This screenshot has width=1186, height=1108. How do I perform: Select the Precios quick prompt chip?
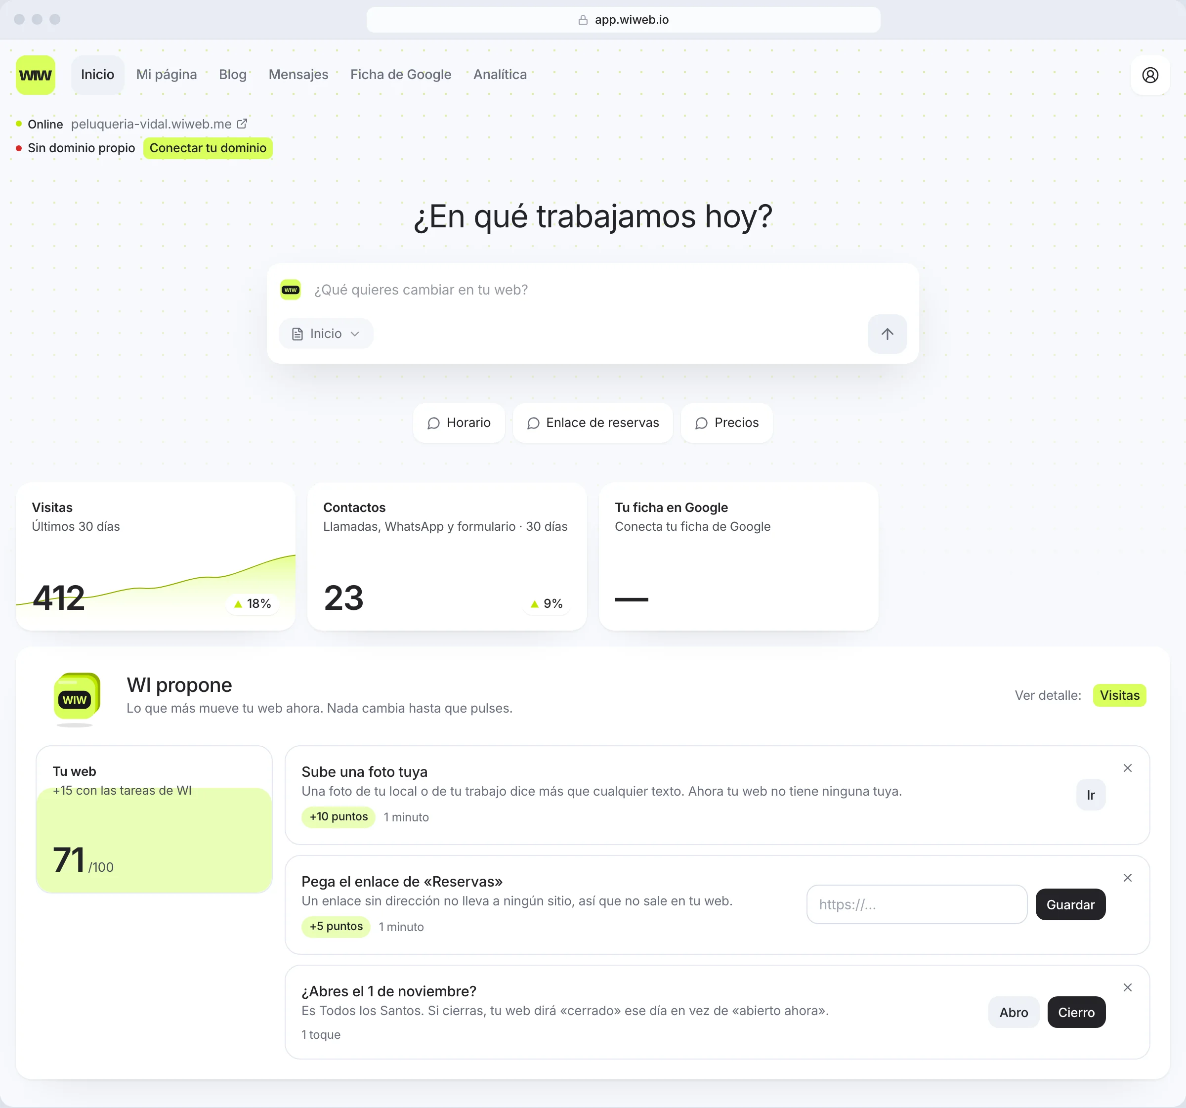[726, 423]
